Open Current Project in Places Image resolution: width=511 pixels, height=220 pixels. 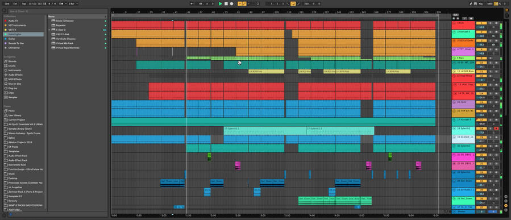point(16,119)
